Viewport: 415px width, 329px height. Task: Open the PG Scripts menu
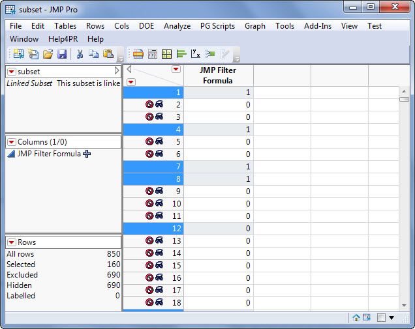point(217,26)
